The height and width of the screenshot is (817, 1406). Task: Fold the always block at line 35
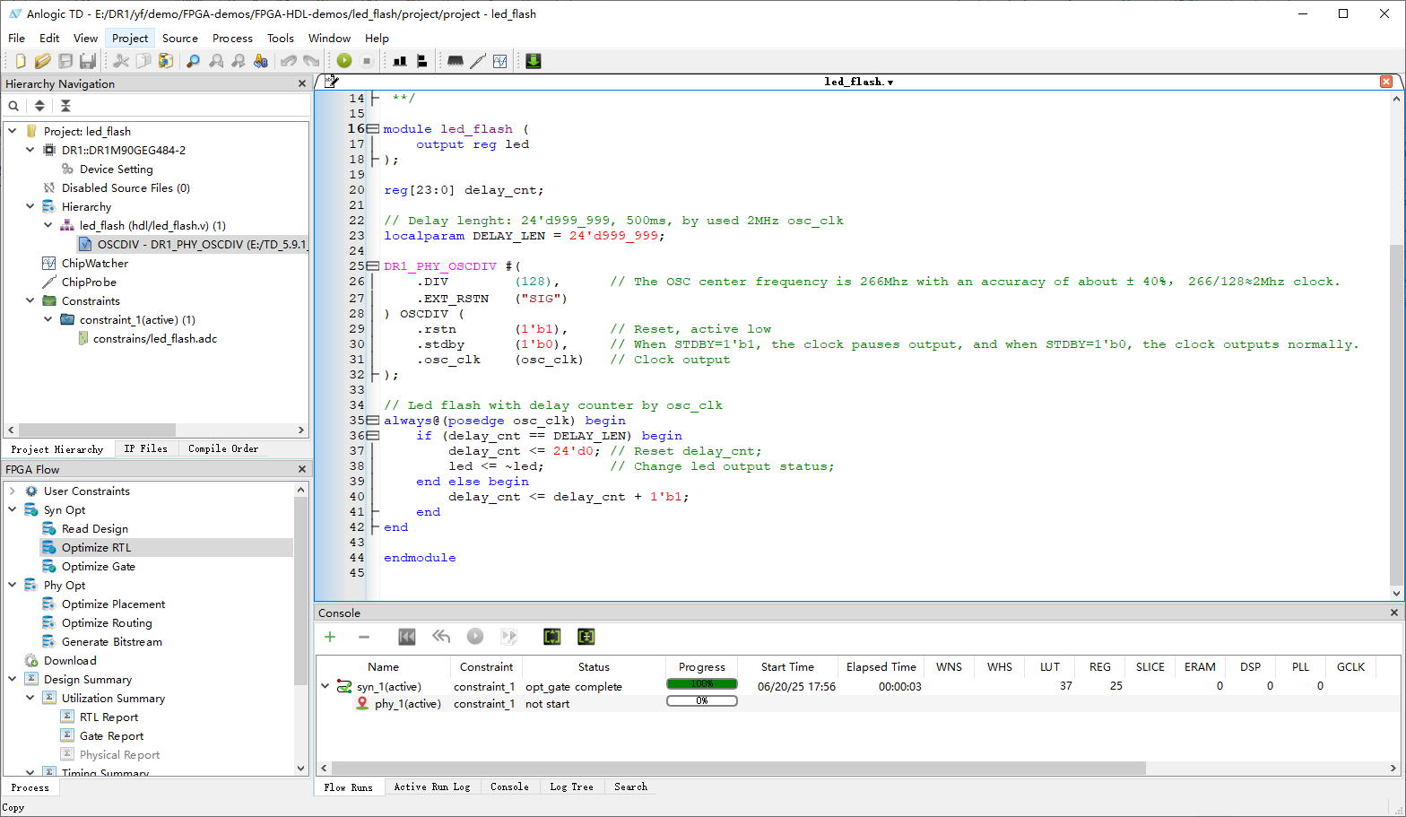[x=373, y=421]
